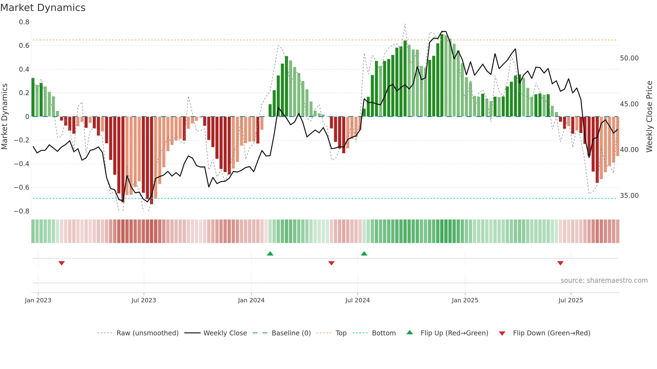Click the −0.6 left axis tick label
Viewport: 657px width, 369px height.
tap(22, 188)
